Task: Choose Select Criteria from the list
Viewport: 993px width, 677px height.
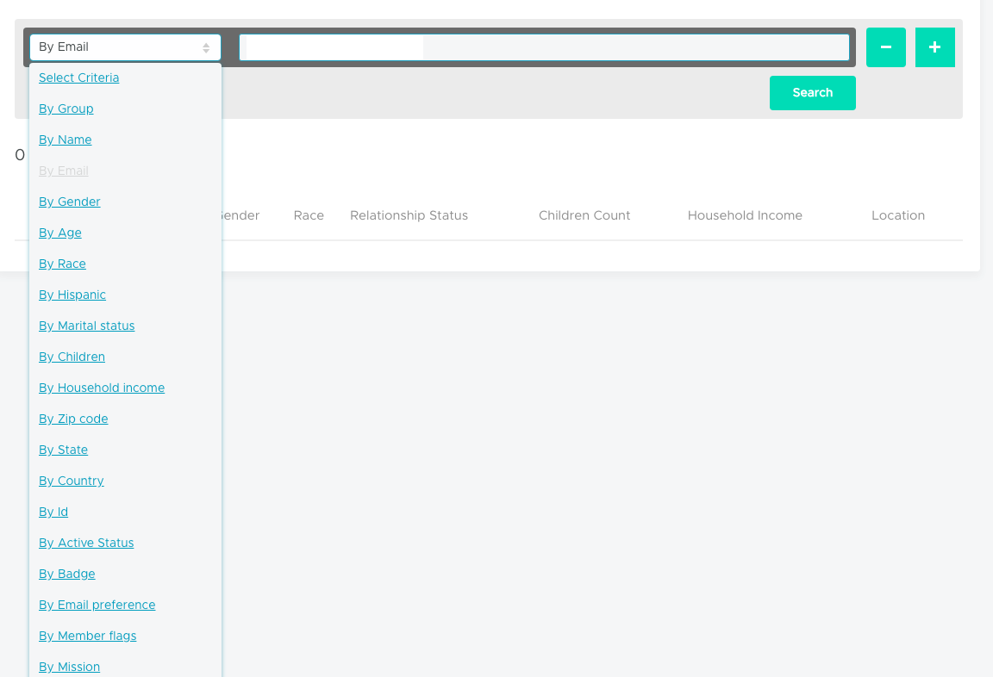Action: click(x=78, y=78)
